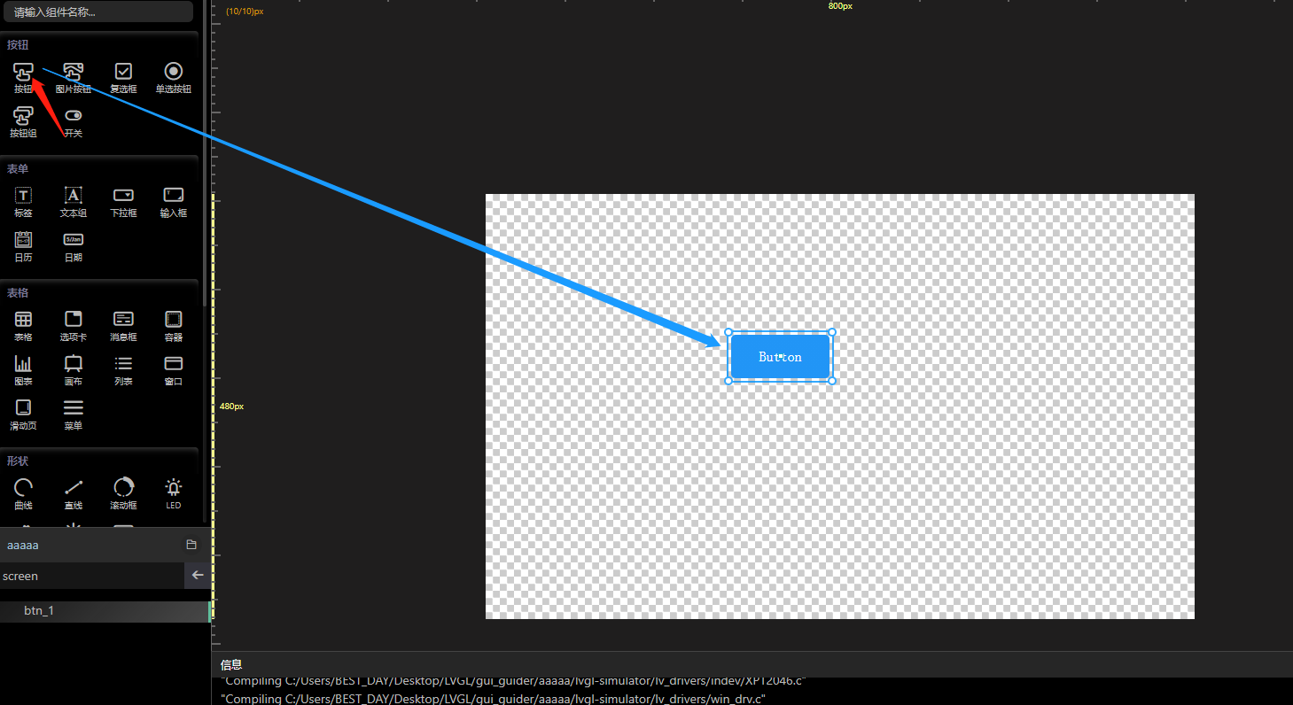Viewport: 1293px width, 705px height.
Task: Select the Button placed on the canvas
Action: 780,356
